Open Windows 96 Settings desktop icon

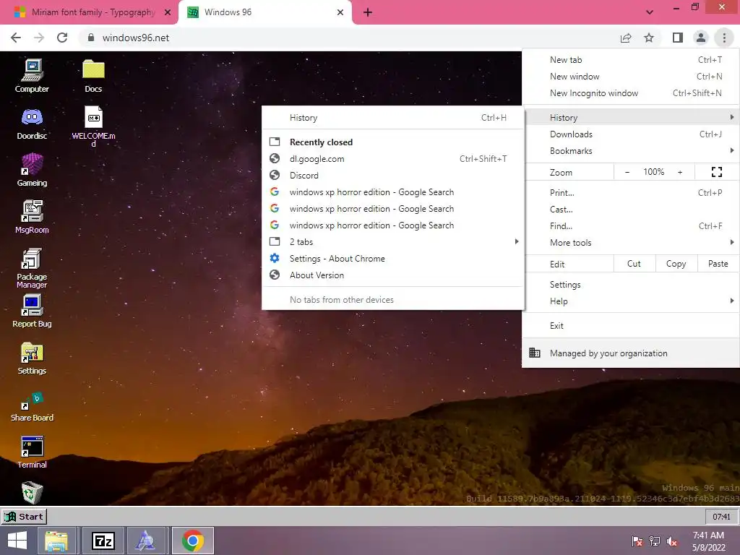[x=32, y=358]
